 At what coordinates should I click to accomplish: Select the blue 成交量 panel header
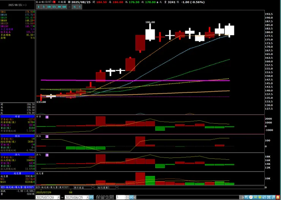coord(17,173)
